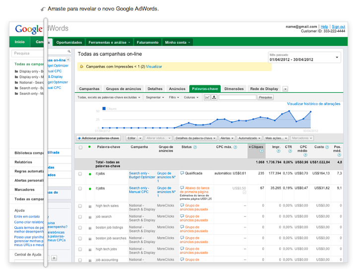Viewport: 357px width, 269px height.
Task: Click the help icon next to Custo
Action: pos(327,147)
